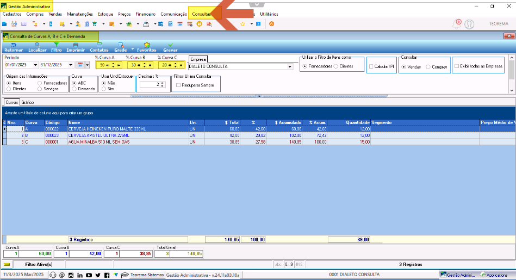Open the Estoque menu

(105, 14)
